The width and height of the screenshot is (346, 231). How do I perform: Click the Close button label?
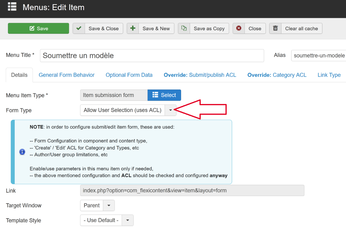pos(255,29)
